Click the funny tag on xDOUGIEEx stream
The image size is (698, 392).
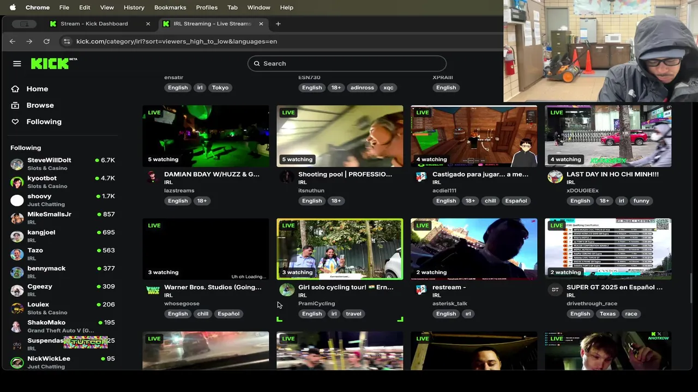641,201
